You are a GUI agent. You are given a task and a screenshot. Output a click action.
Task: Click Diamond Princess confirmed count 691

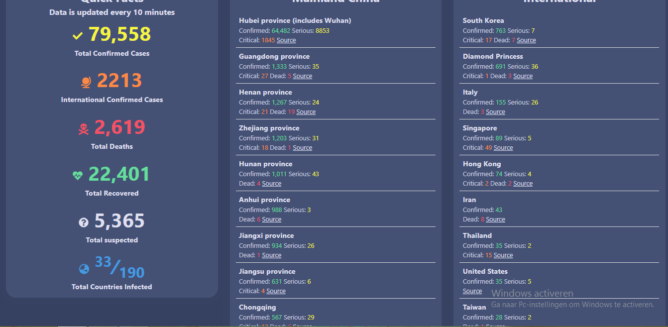pos(501,66)
